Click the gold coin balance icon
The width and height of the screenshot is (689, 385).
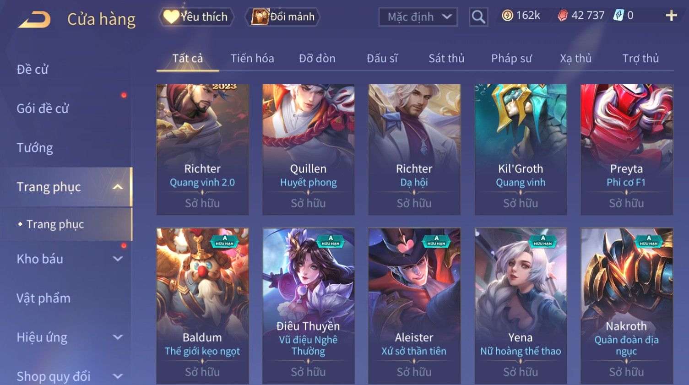point(507,16)
